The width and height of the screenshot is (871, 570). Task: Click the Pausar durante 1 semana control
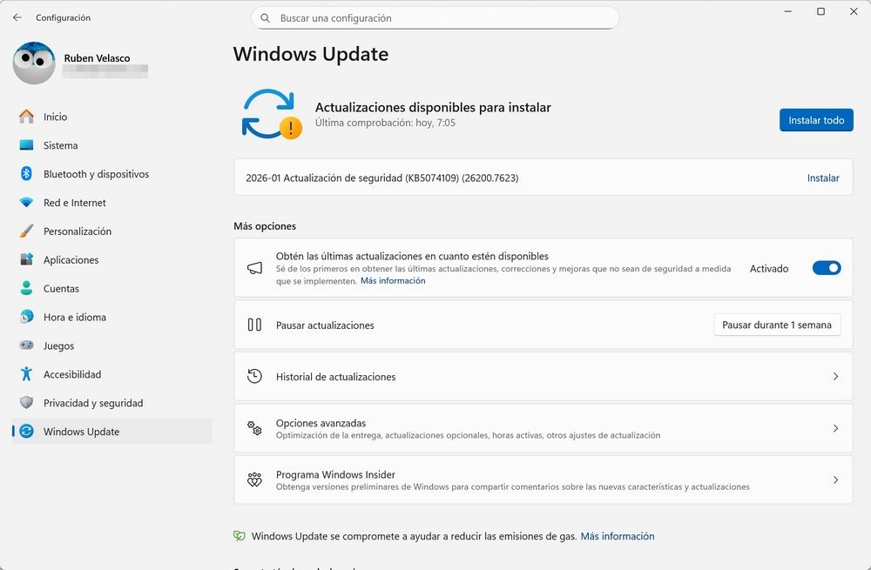coord(777,325)
